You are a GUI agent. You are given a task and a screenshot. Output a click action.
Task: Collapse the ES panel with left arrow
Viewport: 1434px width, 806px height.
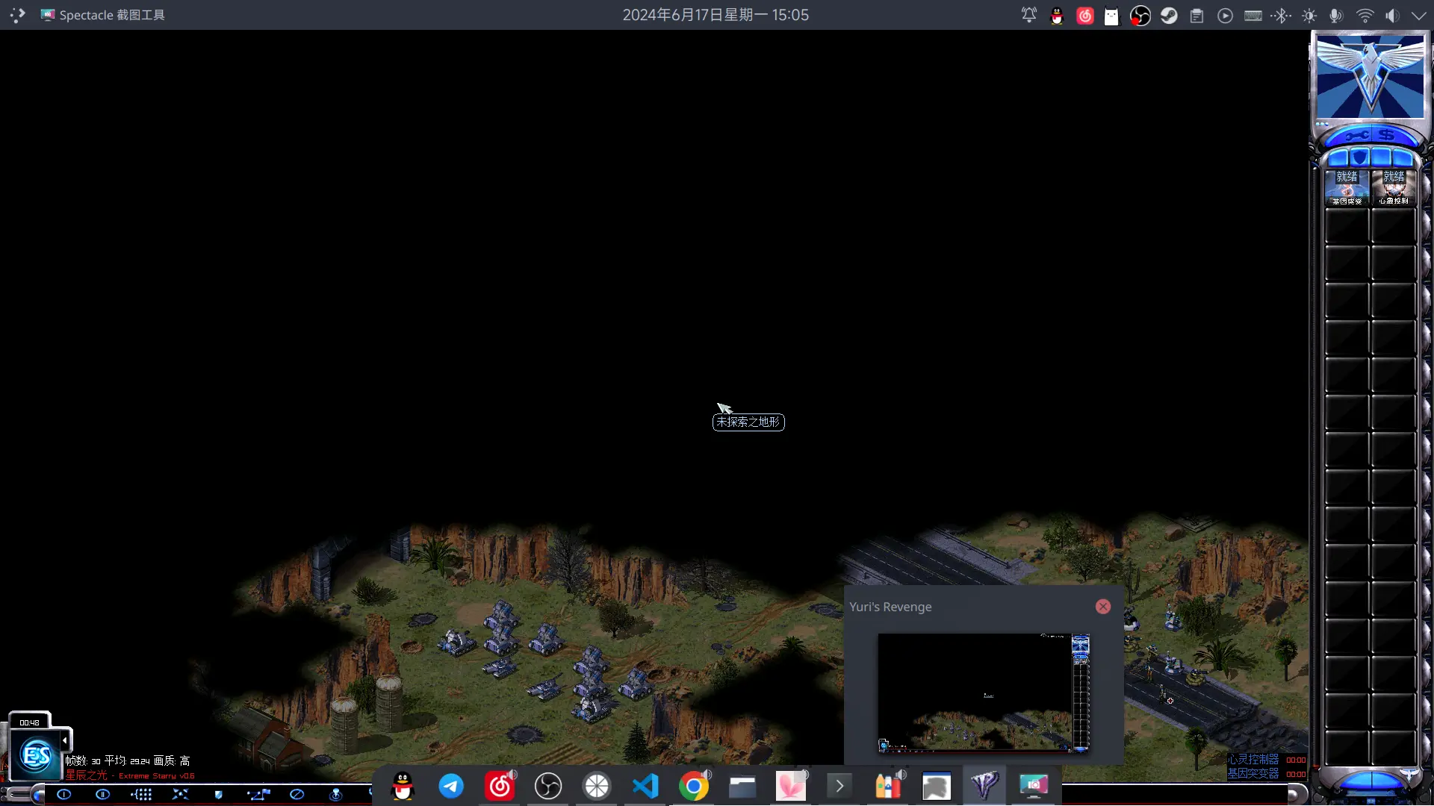coord(65,740)
